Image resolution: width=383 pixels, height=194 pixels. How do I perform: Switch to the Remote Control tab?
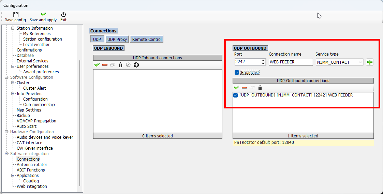[147, 39]
